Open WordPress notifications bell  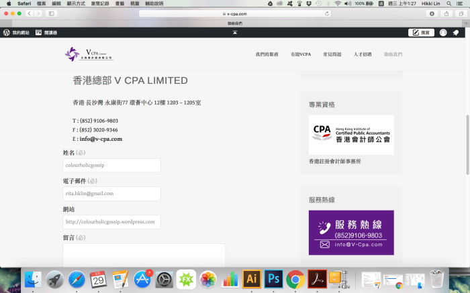coord(457,32)
